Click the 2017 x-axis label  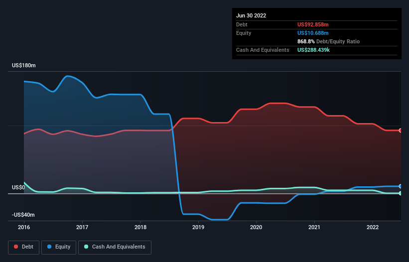point(82,227)
